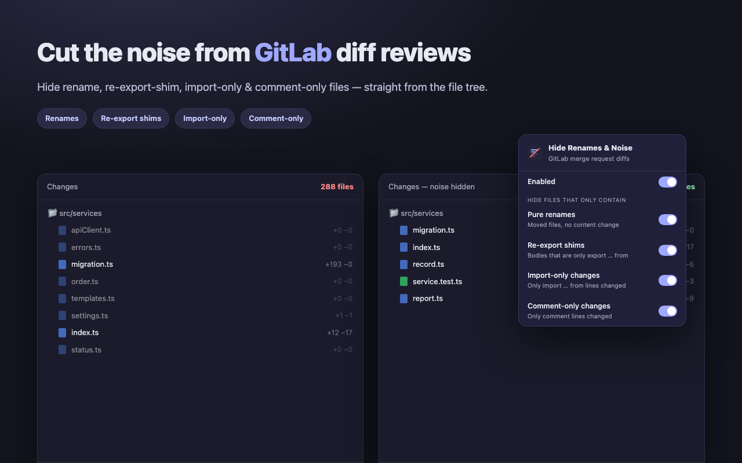Select templates.ts in the file tree
742x463 pixels.
pyautogui.click(x=93, y=299)
